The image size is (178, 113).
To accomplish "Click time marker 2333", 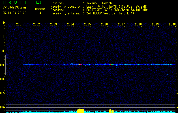I will pos(53,24).
